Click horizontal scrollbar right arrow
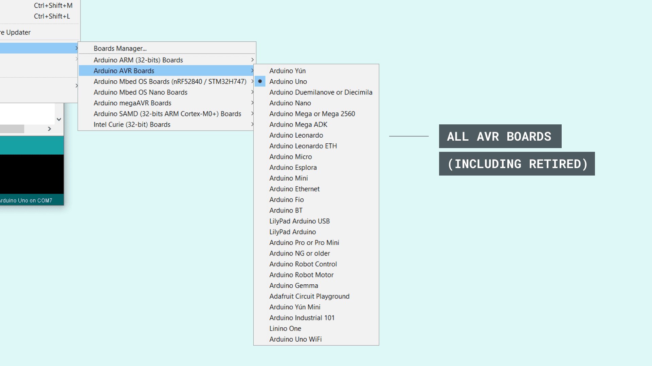Screen dimensions: 652x366 pos(50,129)
